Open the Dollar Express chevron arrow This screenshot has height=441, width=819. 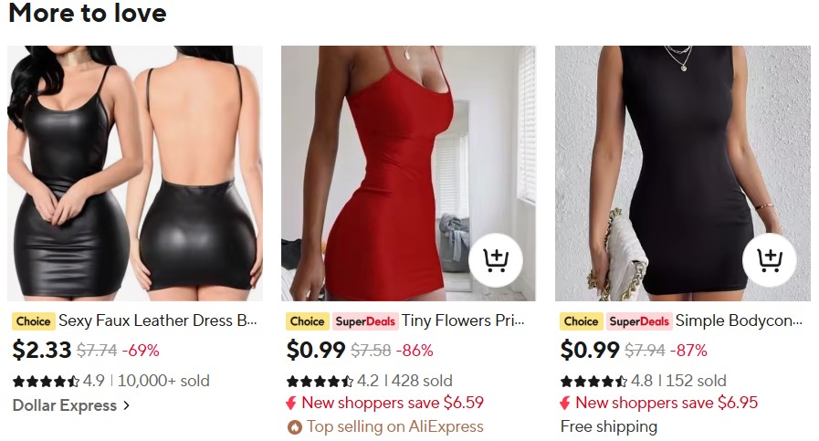pyautogui.click(x=126, y=405)
